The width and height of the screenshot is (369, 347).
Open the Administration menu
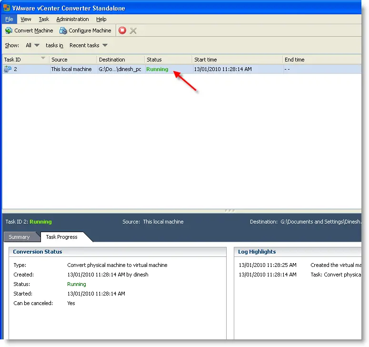[x=72, y=19]
